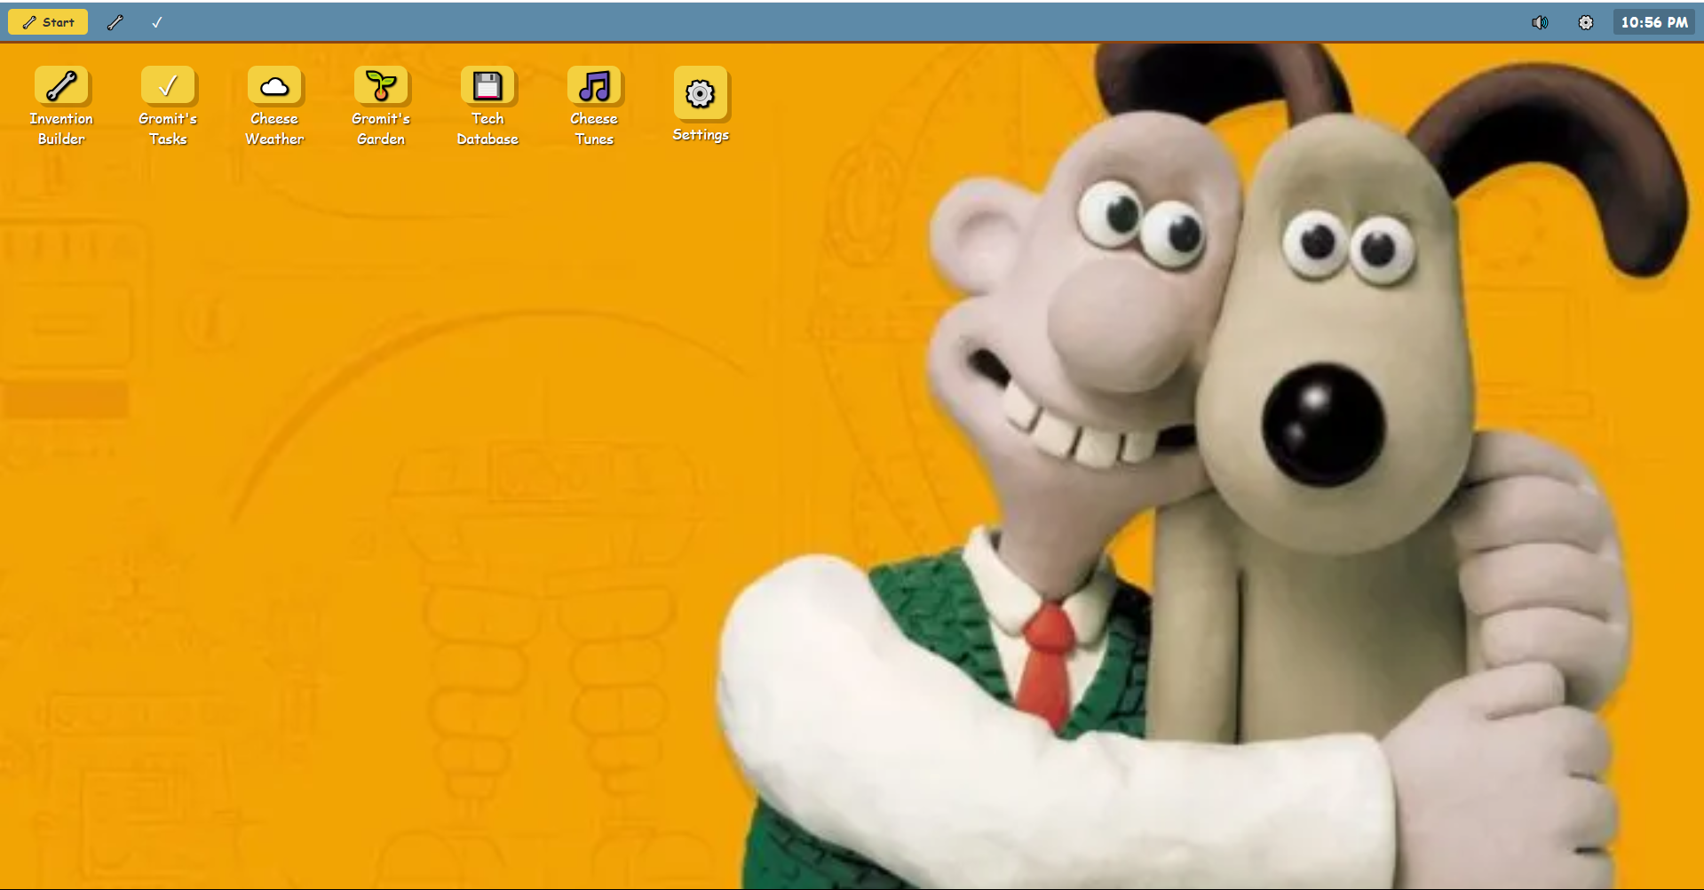The image size is (1704, 890).
Task: Click the "Invention Builder" icon label
Action: click(60, 129)
